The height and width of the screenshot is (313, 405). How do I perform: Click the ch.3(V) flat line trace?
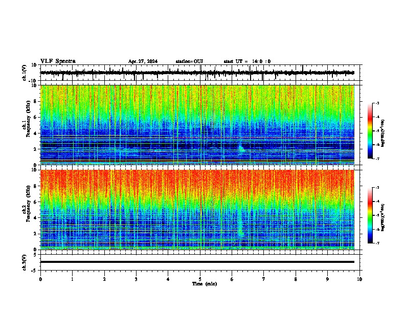[197, 262]
